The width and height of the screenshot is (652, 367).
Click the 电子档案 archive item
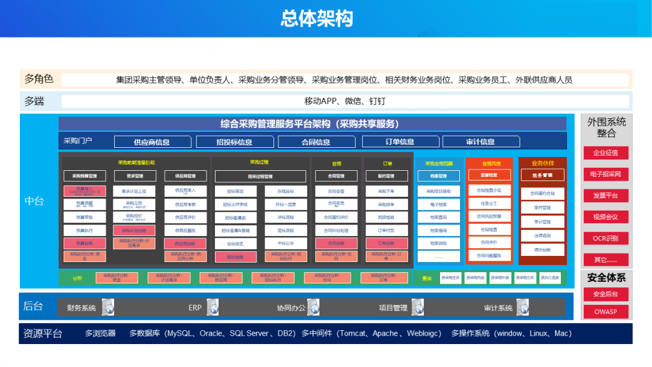click(x=439, y=205)
